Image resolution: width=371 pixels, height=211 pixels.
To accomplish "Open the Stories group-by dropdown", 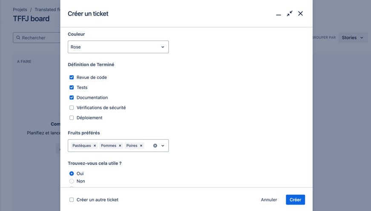I will click(x=353, y=38).
